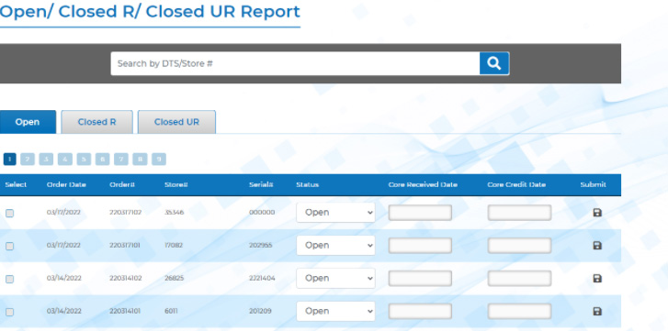Viewport: 668px width, 331px height.
Task: Click store number 35346
Action: (175, 213)
